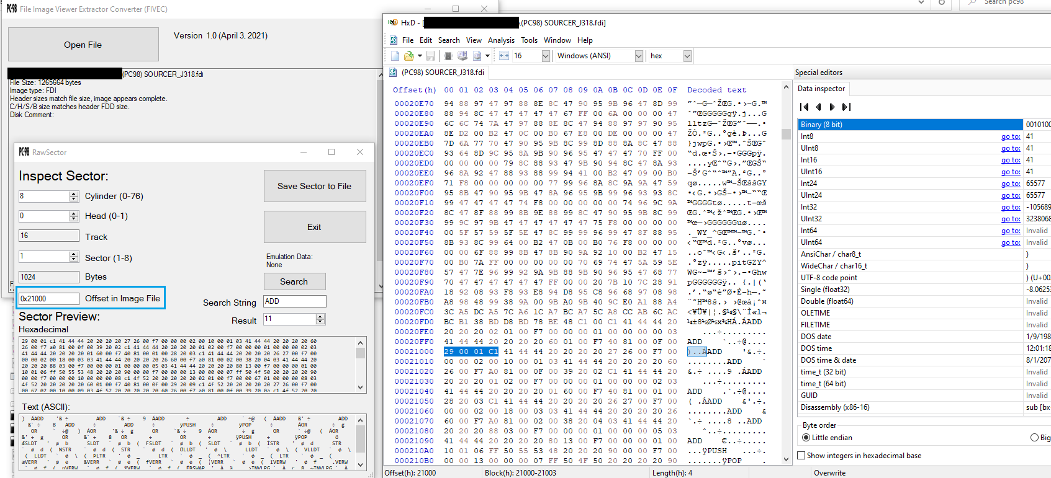Step to previous byte in Data inspector
The width and height of the screenshot is (1051, 478).
pyautogui.click(x=818, y=107)
